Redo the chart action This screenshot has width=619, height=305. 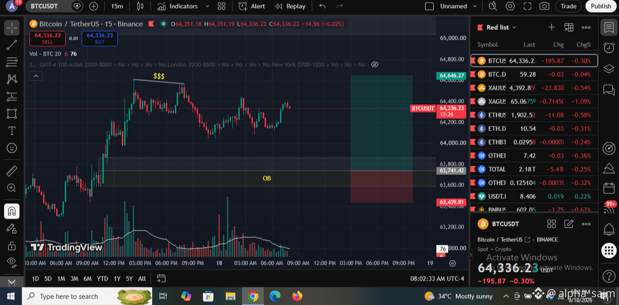coord(339,6)
